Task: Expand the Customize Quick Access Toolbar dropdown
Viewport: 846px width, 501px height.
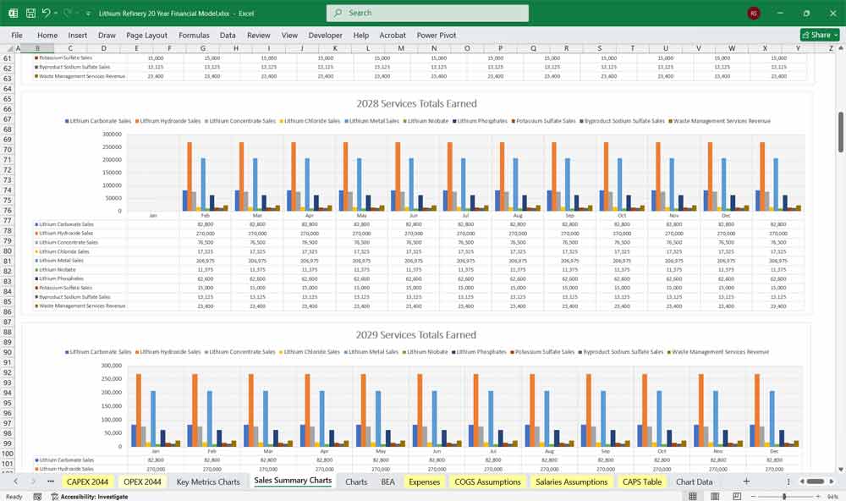Action: [x=88, y=14]
